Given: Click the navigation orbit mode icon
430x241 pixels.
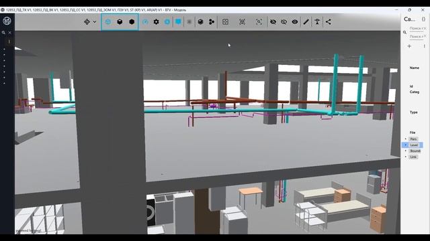Looking at the screenshot, I should 87,22.
